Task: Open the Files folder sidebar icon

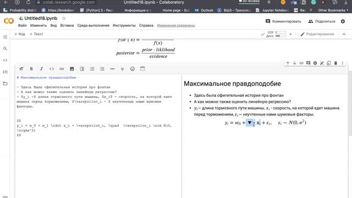Action: point(5,84)
